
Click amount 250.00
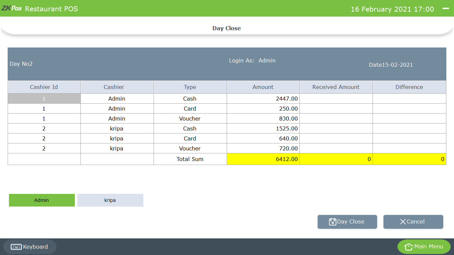point(288,109)
